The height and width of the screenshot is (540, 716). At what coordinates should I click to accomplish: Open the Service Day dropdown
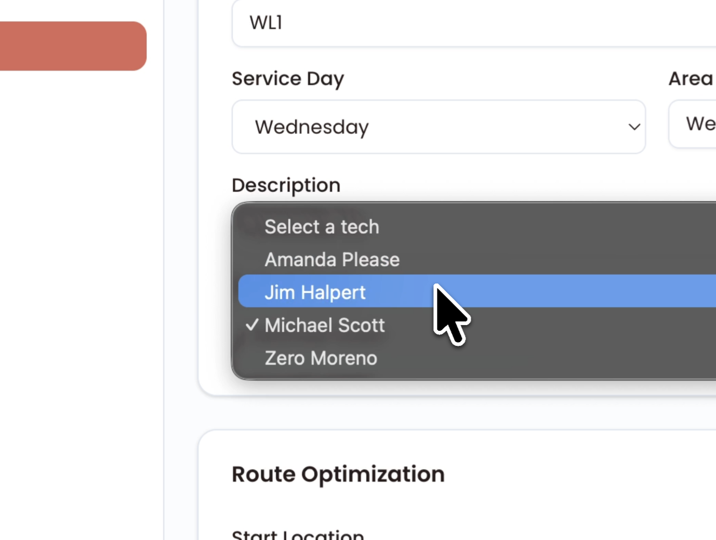click(439, 127)
